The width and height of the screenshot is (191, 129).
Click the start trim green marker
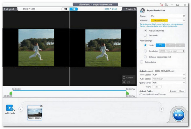point(11,93)
